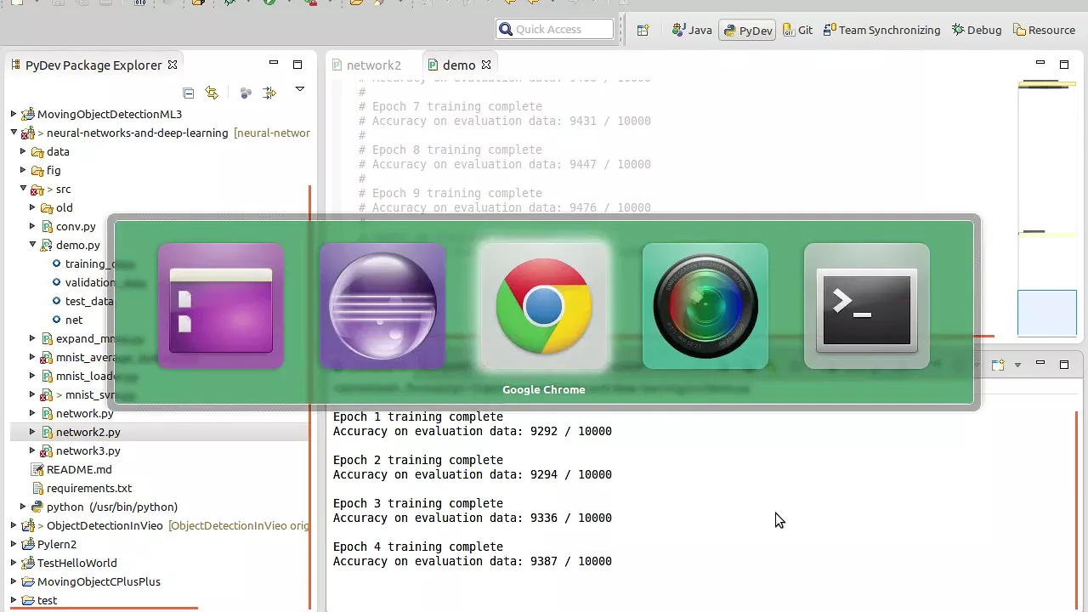The height and width of the screenshot is (612, 1088).
Task: Switch to the Java perspective
Action: pyautogui.click(x=692, y=30)
